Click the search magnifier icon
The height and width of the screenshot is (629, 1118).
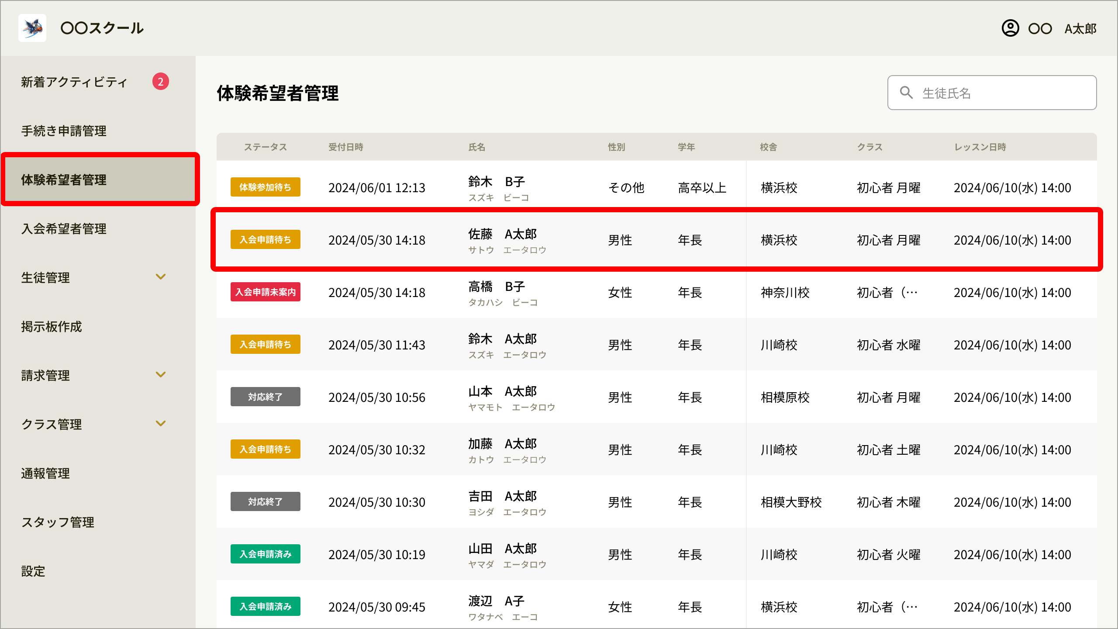tap(906, 93)
